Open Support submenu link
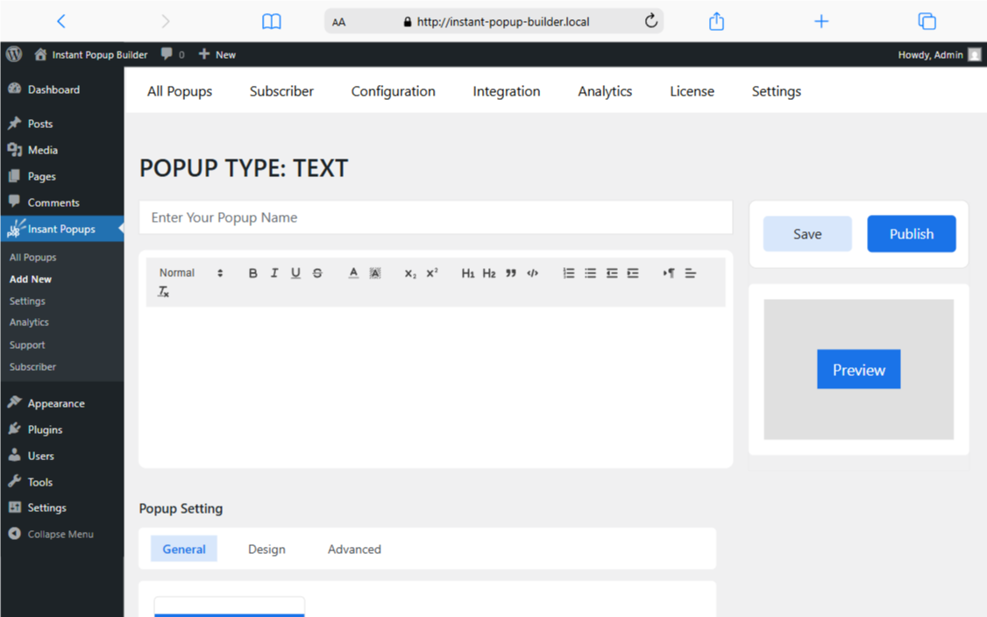The image size is (987, 617). (27, 345)
